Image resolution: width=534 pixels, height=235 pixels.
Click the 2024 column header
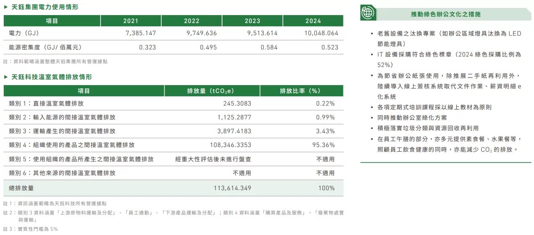click(x=313, y=21)
